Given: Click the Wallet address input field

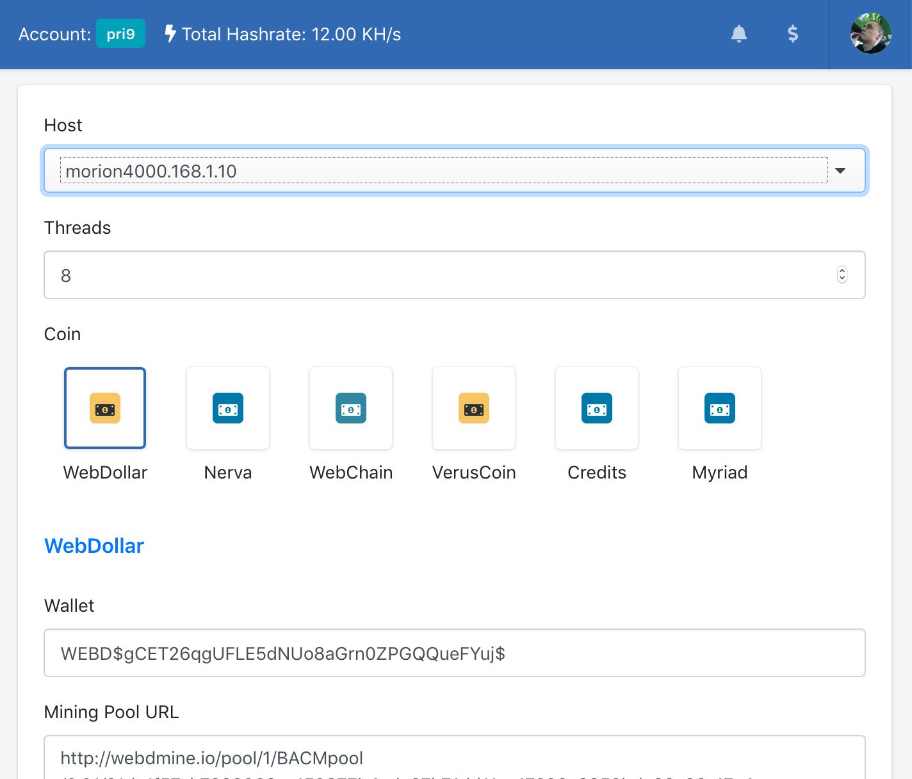Looking at the screenshot, I should (455, 653).
